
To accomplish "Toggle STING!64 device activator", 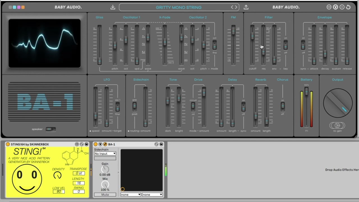I will coord(8,144).
